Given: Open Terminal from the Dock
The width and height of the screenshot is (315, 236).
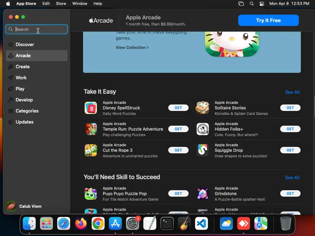Looking at the screenshot, I should (x=167, y=223).
